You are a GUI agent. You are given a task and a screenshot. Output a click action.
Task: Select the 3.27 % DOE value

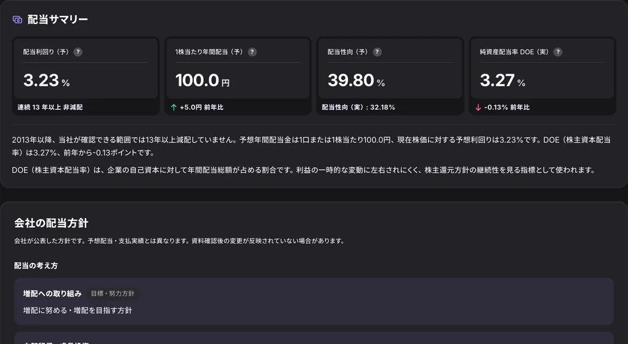[502, 80]
